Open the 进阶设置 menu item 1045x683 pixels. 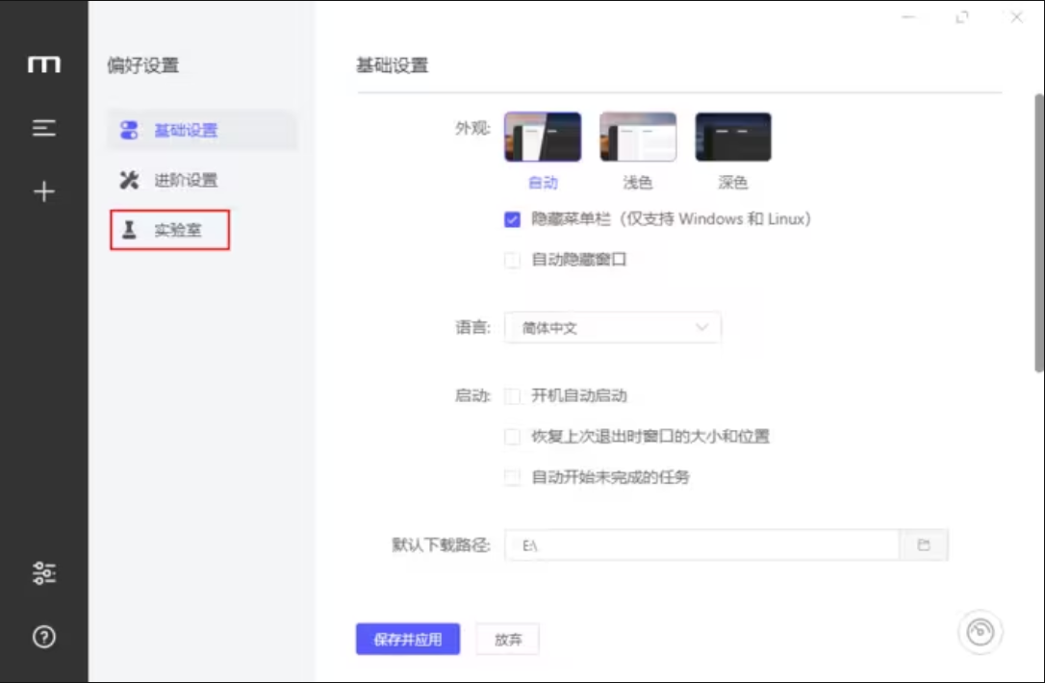203,180
